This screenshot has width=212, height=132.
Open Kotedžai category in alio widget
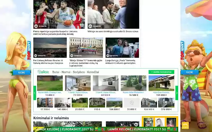93,72
